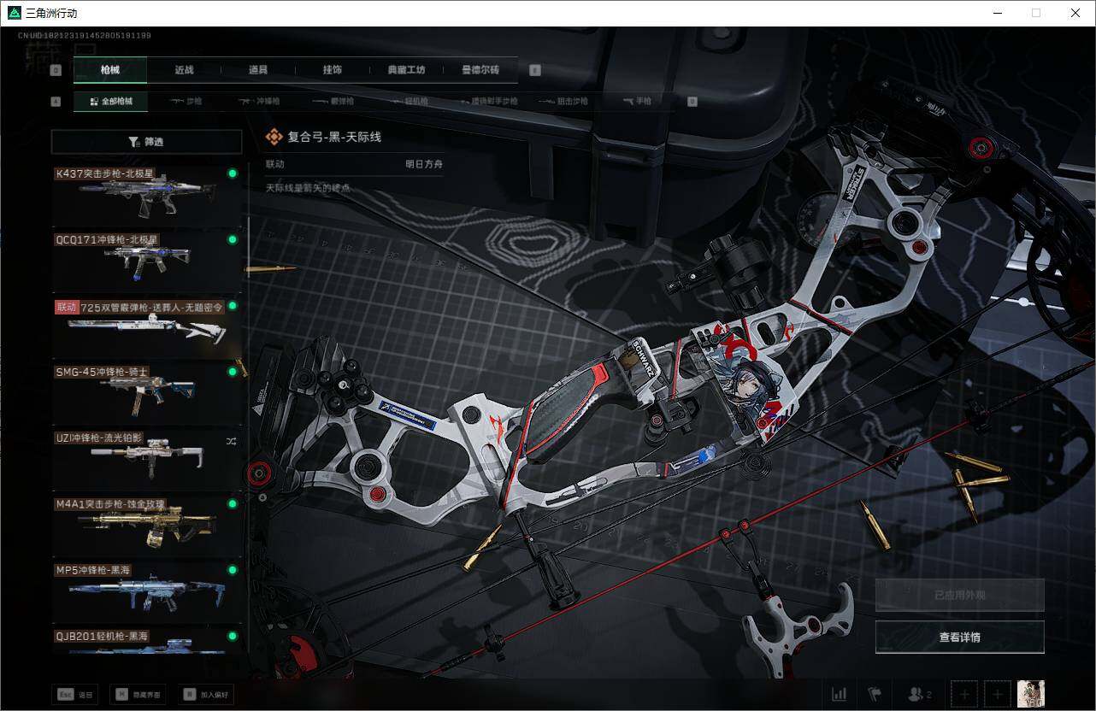Select the 725双管霰弹枪-送葬人-无题密令 skin

(147, 329)
